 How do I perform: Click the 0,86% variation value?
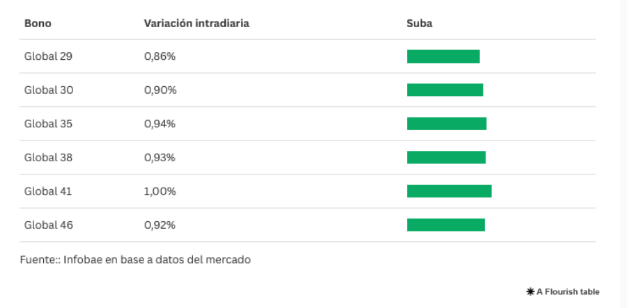tap(160, 56)
